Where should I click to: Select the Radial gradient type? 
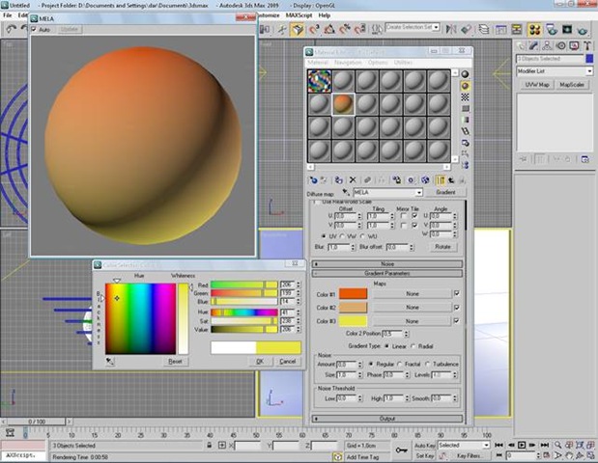click(x=415, y=345)
